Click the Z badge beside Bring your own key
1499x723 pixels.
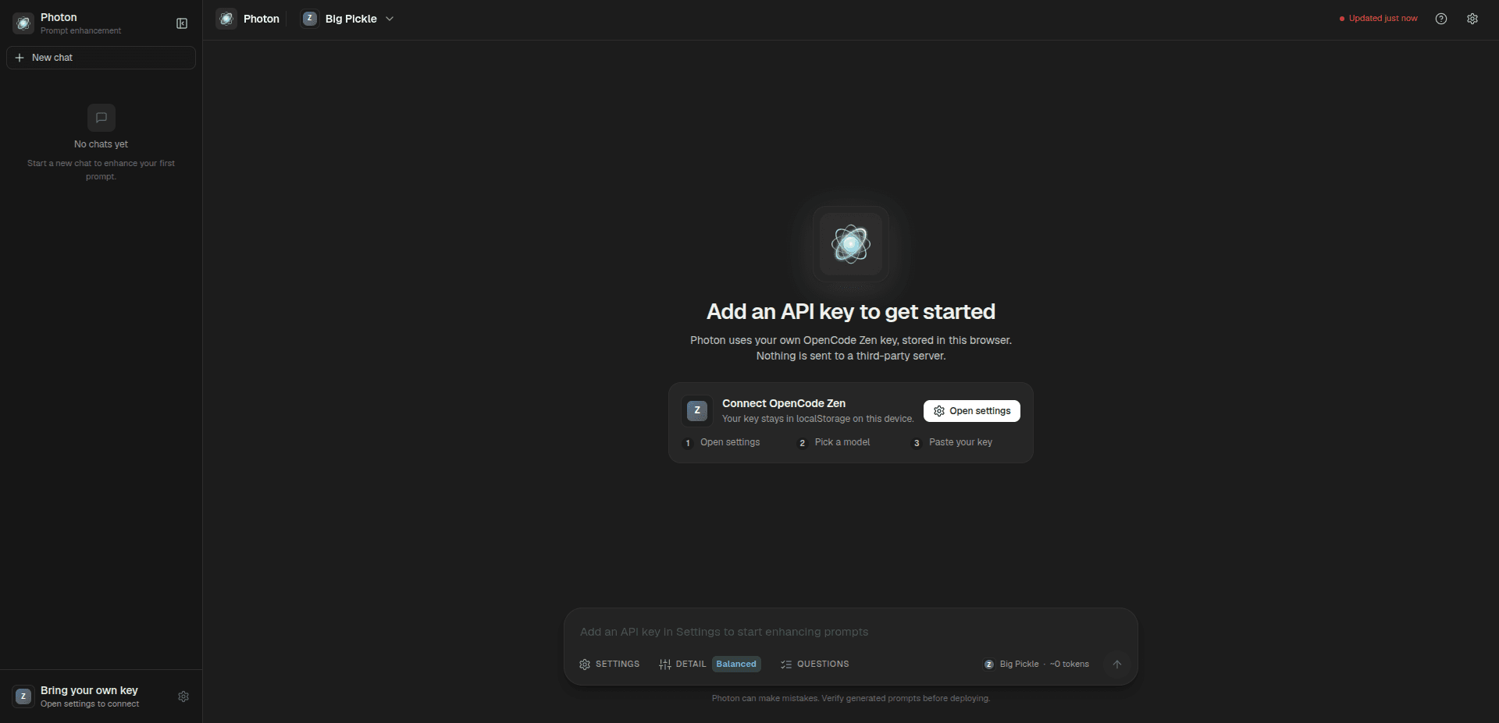tap(23, 696)
